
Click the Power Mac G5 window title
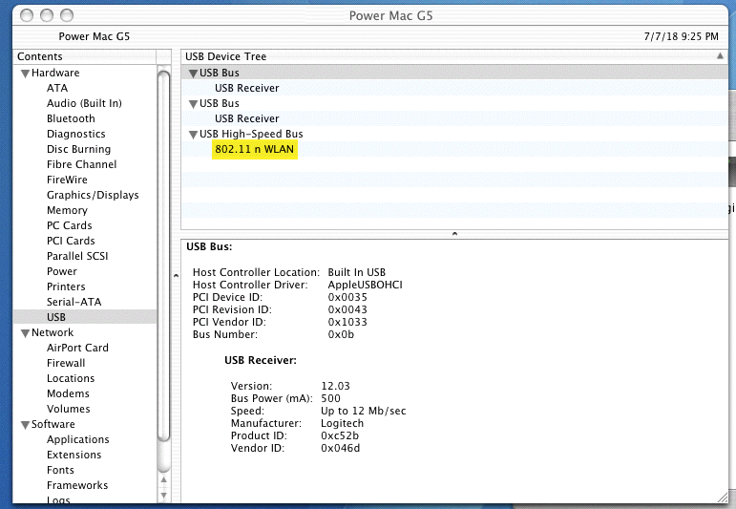click(391, 15)
